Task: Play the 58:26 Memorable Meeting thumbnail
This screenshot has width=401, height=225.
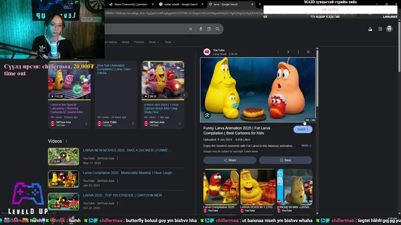Action: click(63, 179)
